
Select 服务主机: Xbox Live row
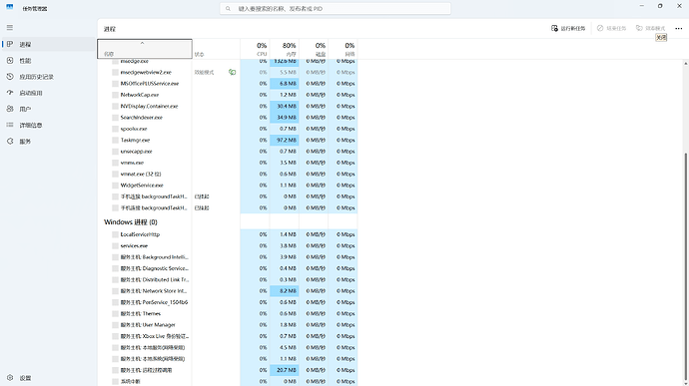(228, 336)
